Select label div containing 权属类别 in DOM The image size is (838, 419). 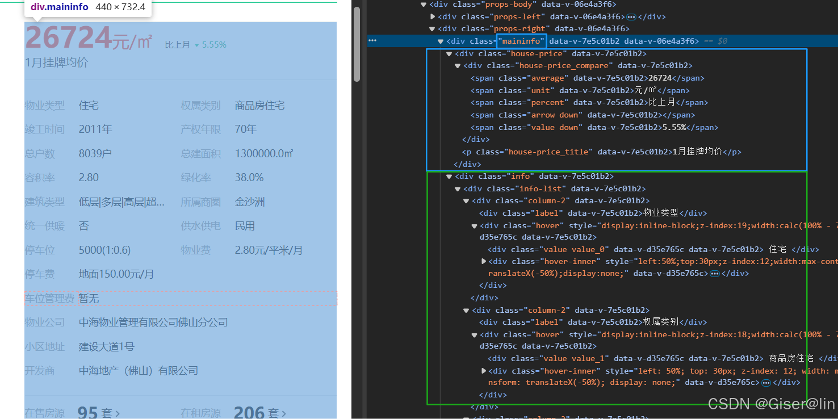[x=593, y=322]
